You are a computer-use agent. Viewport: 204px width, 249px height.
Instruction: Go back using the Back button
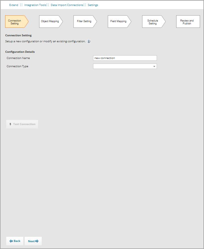click(15, 241)
